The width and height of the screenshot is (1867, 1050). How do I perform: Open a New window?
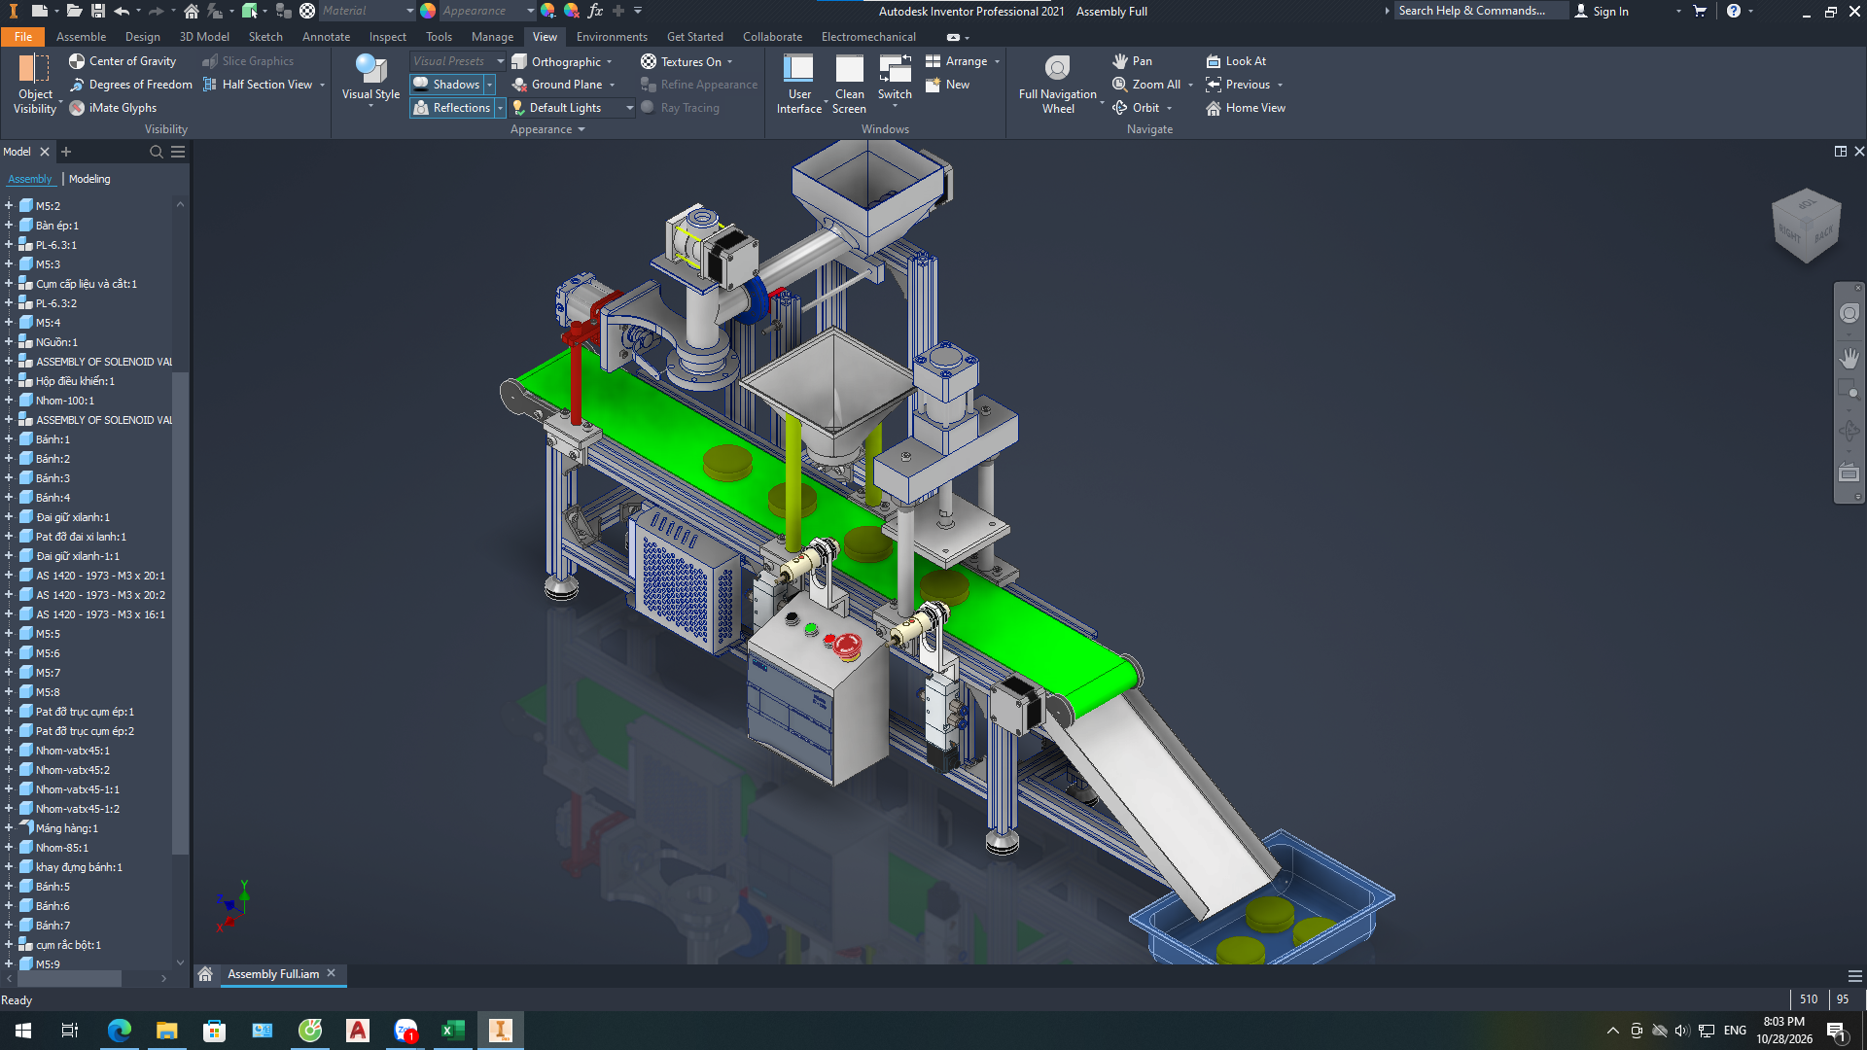click(947, 85)
